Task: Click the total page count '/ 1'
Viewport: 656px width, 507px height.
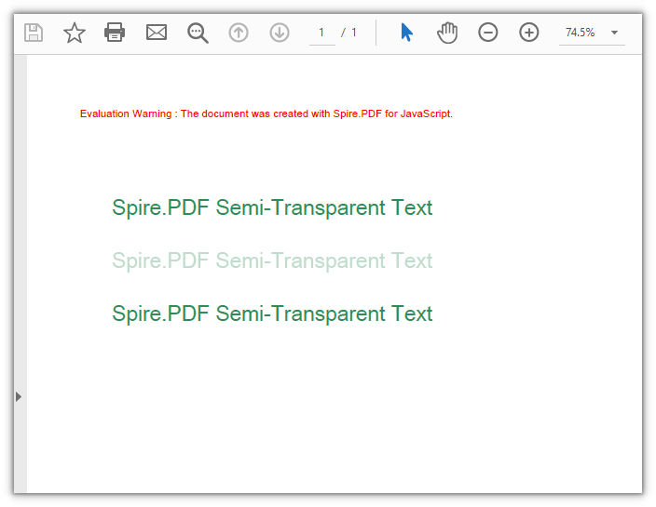Action: [348, 33]
